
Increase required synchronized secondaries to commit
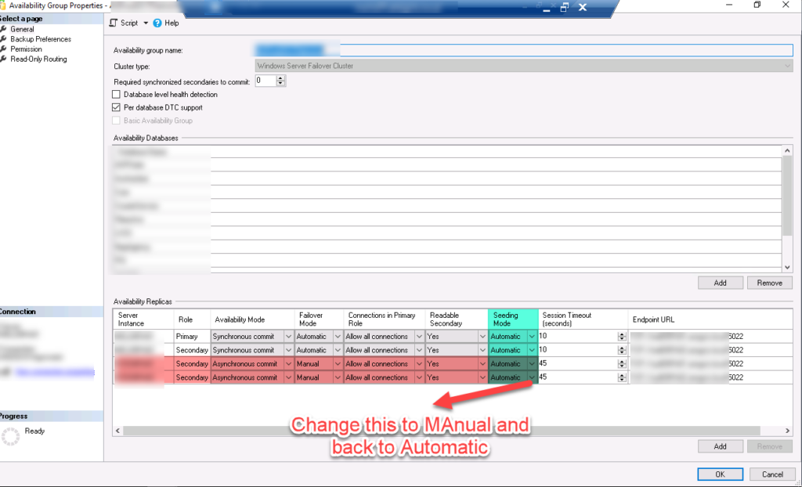(x=280, y=78)
